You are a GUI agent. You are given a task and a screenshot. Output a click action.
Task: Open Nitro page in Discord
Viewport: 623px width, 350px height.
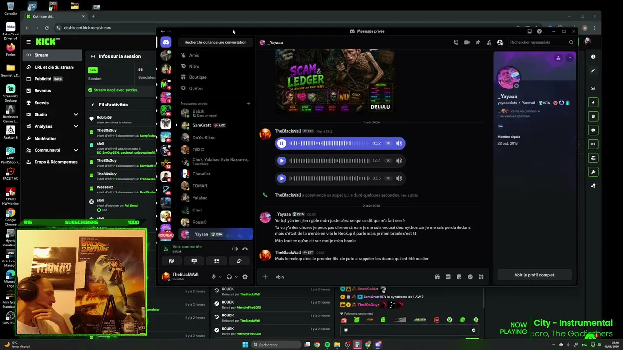coord(216,66)
